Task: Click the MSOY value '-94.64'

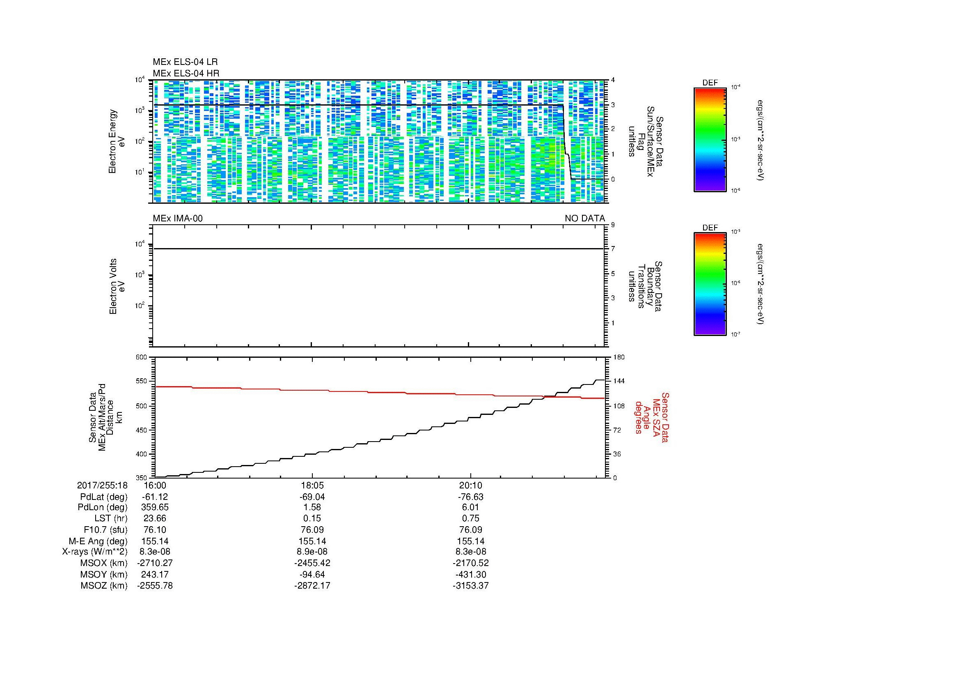Action: click(312, 574)
